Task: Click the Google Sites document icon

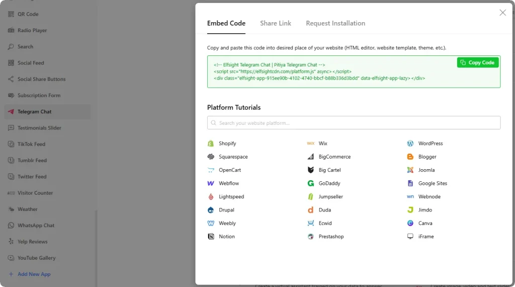Action: [410, 183]
